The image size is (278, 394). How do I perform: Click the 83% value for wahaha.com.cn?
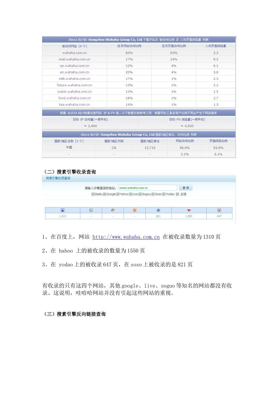tap(129, 53)
